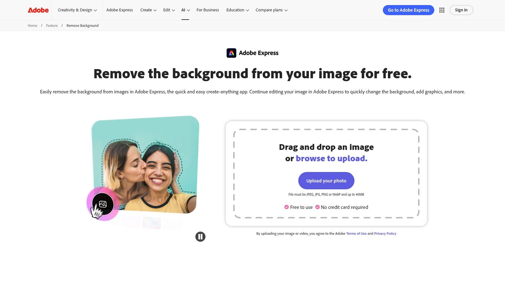Click the remove background icon on the demo photo
Image resolution: width=505 pixels, height=284 pixels.
pyautogui.click(x=102, y=204)
